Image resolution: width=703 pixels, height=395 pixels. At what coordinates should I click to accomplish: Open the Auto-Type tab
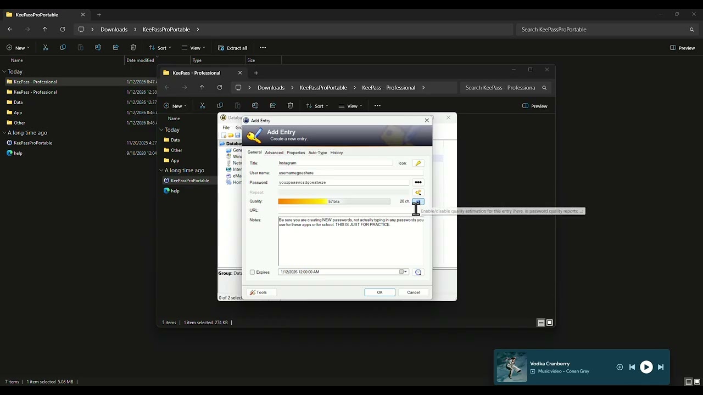pyautogui.click(x=317, y=153)
